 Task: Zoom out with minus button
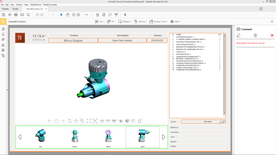click(x=74, y=15)
